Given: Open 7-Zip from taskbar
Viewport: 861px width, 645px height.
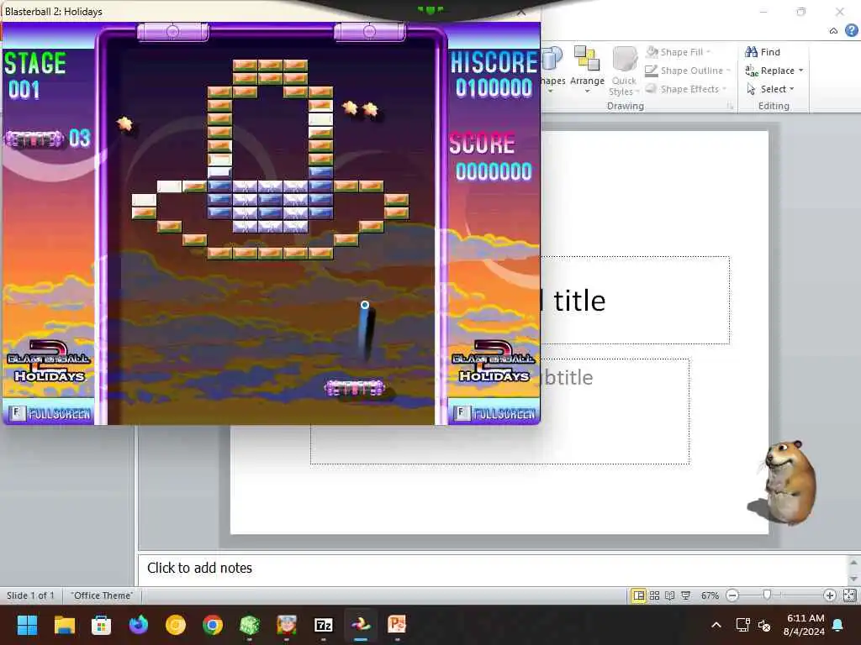Looking at the screenshot, I should tap(324, 625).
